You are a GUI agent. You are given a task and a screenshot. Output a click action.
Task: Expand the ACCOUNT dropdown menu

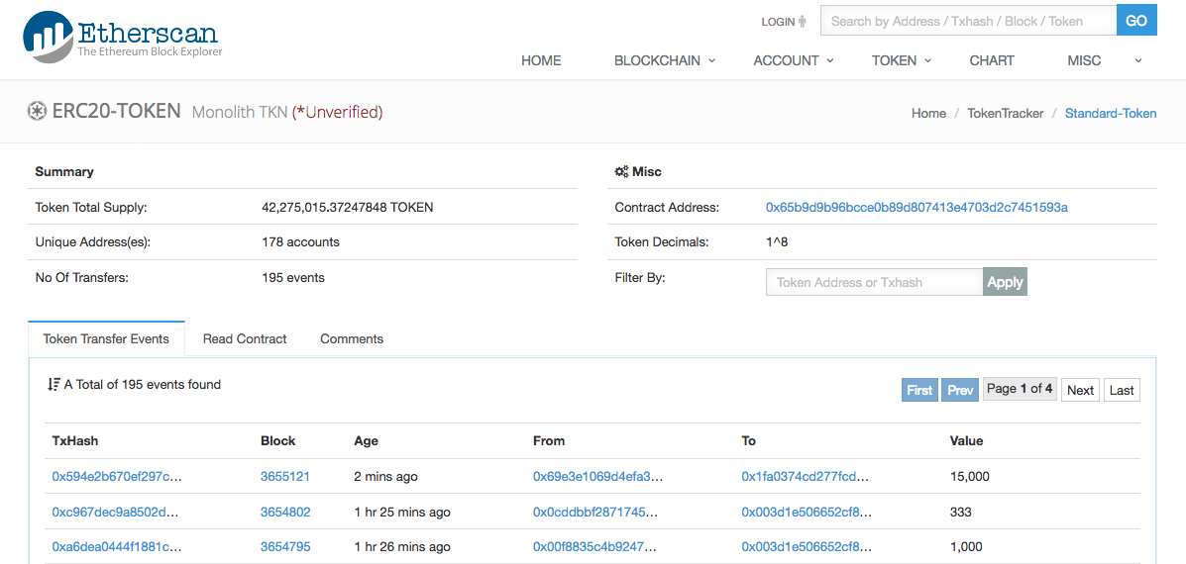[x=794, y=61]
